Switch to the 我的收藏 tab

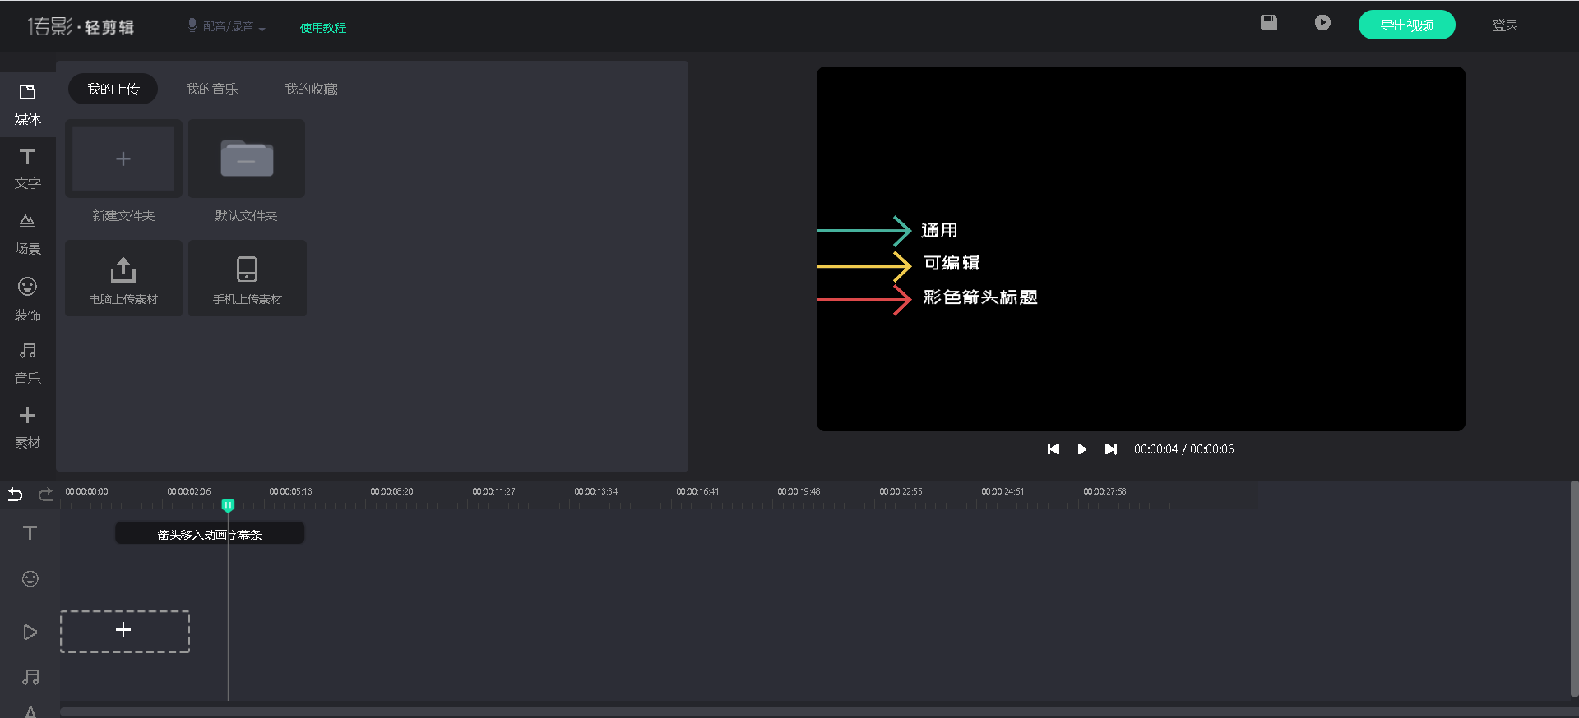pyautogui.click(x=311, y=89)
